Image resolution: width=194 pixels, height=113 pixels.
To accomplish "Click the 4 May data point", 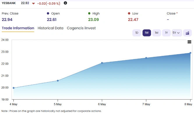I will [14, 88].
